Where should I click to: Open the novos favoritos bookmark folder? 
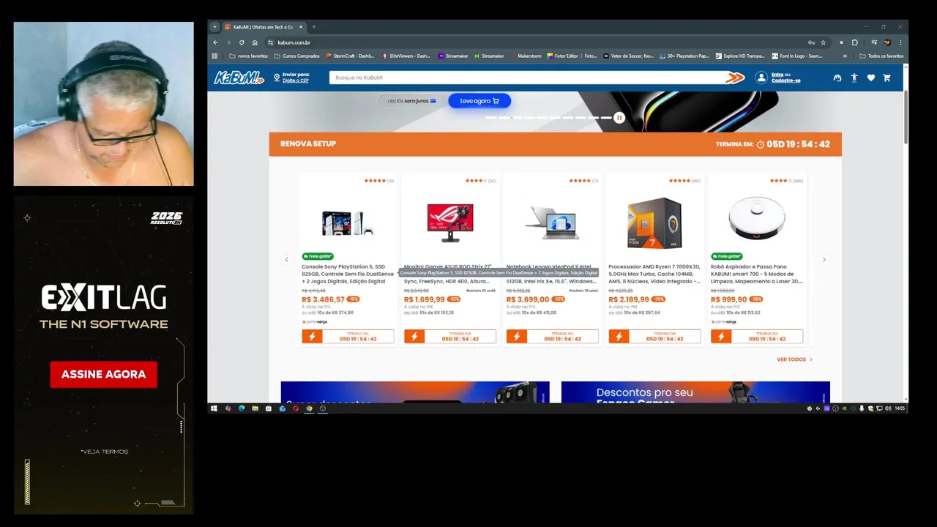click(x=248, y=56)
